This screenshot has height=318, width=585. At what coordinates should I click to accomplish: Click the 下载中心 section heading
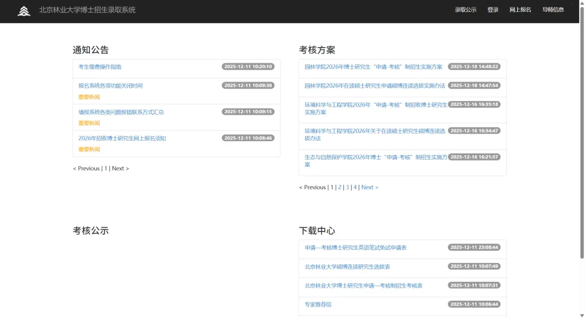pos(317,230)
